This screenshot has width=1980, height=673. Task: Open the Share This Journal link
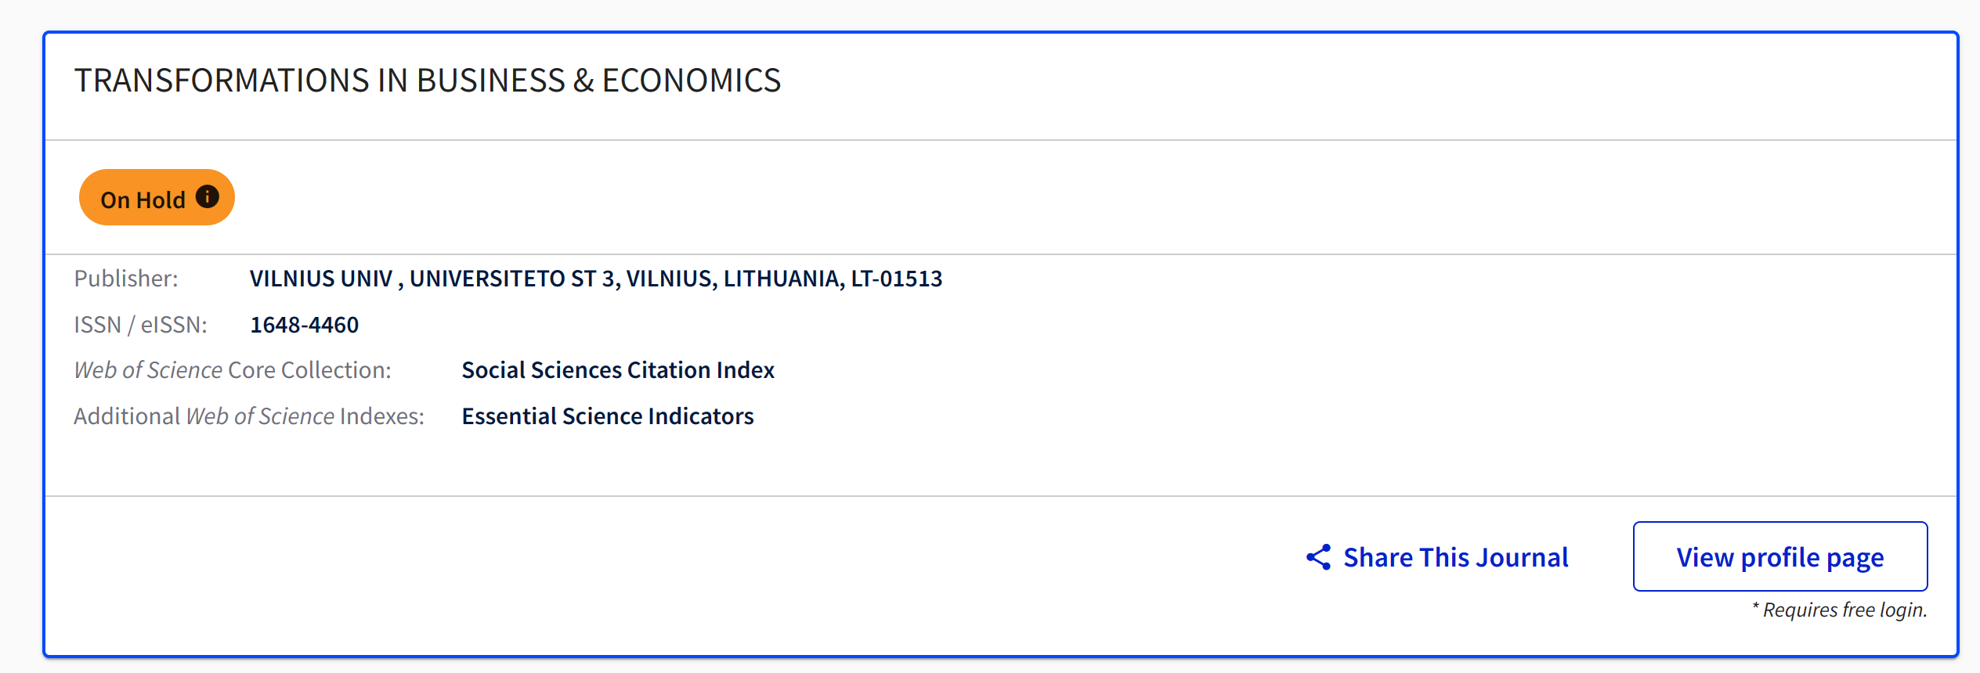click(x=1455, y=557)
